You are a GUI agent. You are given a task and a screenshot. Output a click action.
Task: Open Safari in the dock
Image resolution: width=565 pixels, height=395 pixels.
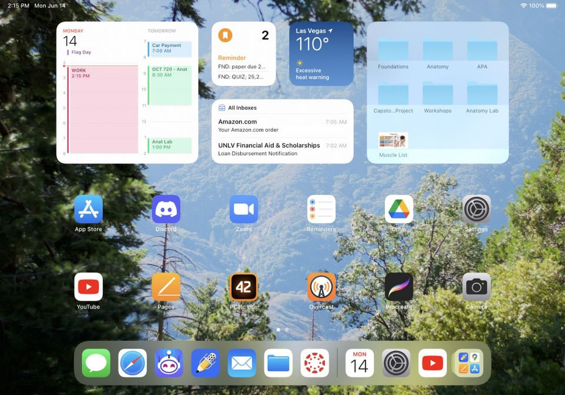[132, 363]
